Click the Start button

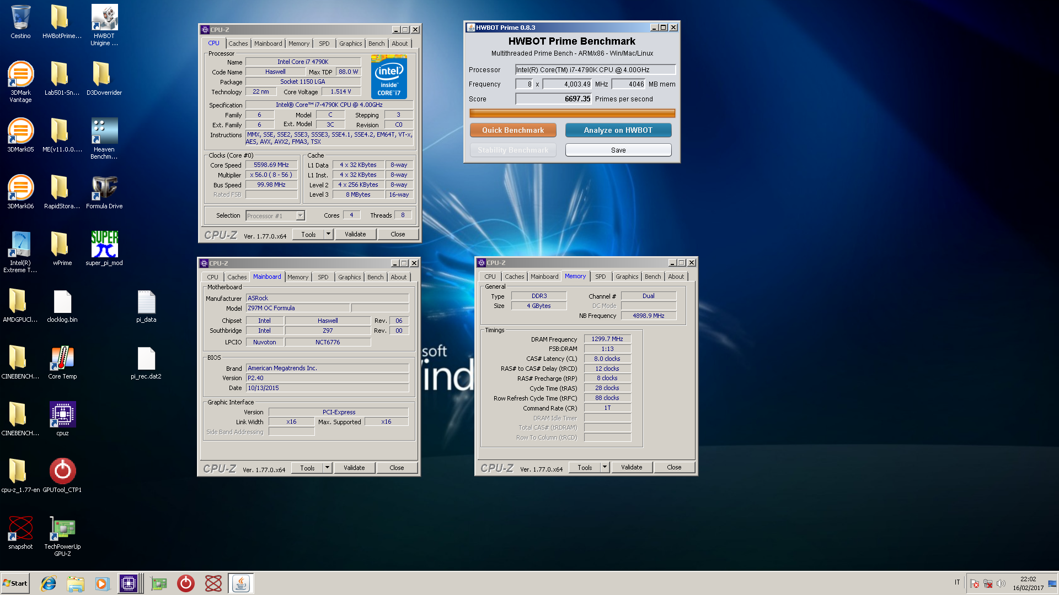pyautogui.click(x=15, y=583)
